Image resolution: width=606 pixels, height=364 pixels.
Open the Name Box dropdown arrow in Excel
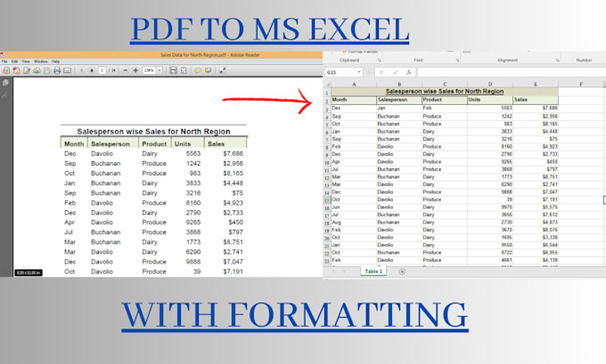click(359, 72)
